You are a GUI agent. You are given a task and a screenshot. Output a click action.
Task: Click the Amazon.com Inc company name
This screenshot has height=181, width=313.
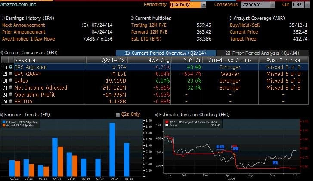[18, 4]
